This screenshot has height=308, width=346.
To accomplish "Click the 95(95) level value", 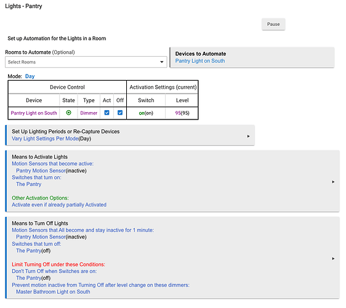I will coord(182,113).
